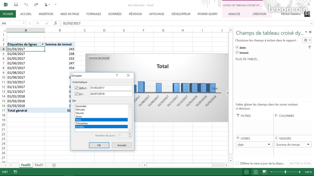The width and height of the screenshot is (314, 176).
Task: Click the next sheet navigation arrow
Action: [x=11, y=165]
